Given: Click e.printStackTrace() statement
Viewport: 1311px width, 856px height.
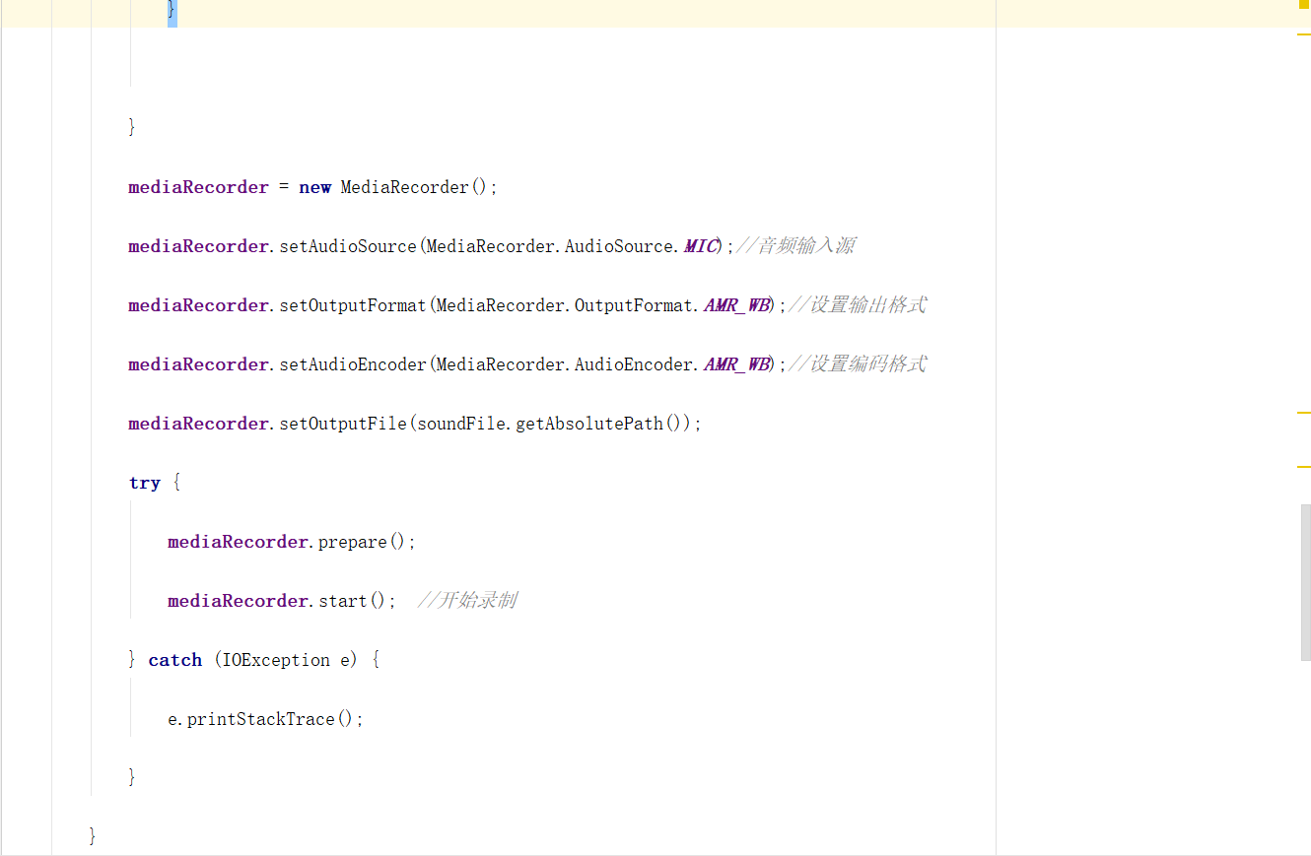Looking at the screenshot, I should point(265,719).
